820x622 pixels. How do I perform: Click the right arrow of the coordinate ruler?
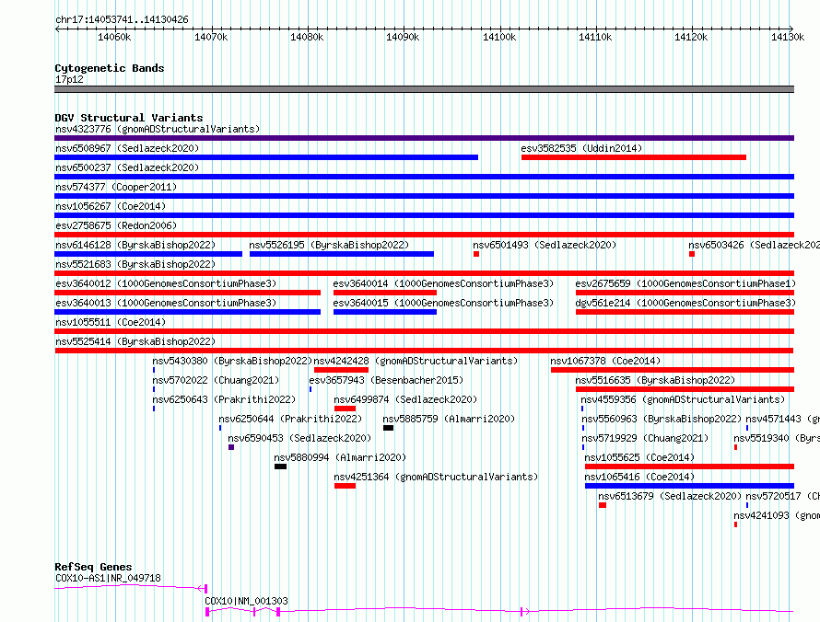click(x=791, y=29)
